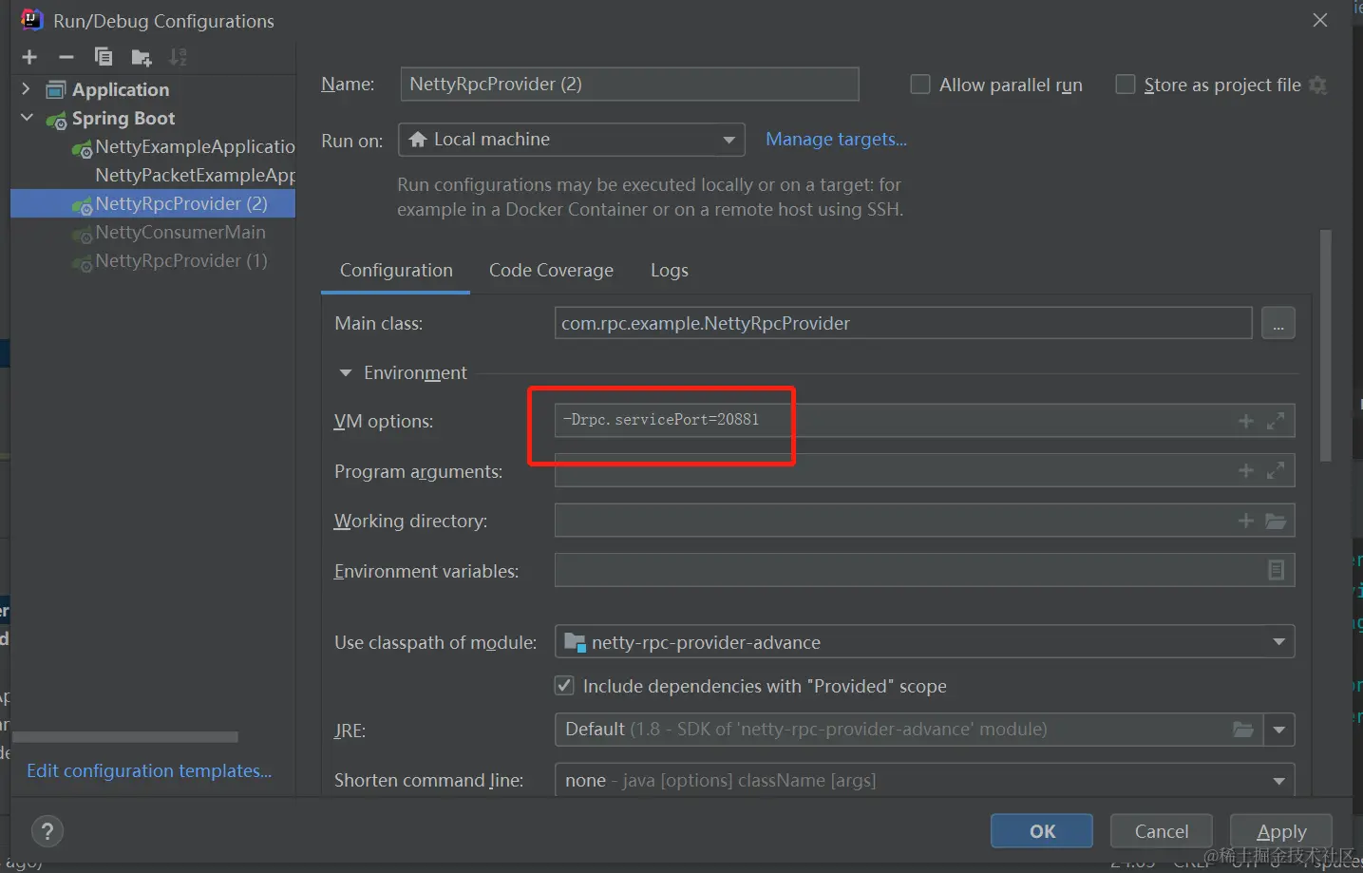Screen dimensions: 1363x873
Task: Select Application category in tree
Action: [x=121, y=89]
